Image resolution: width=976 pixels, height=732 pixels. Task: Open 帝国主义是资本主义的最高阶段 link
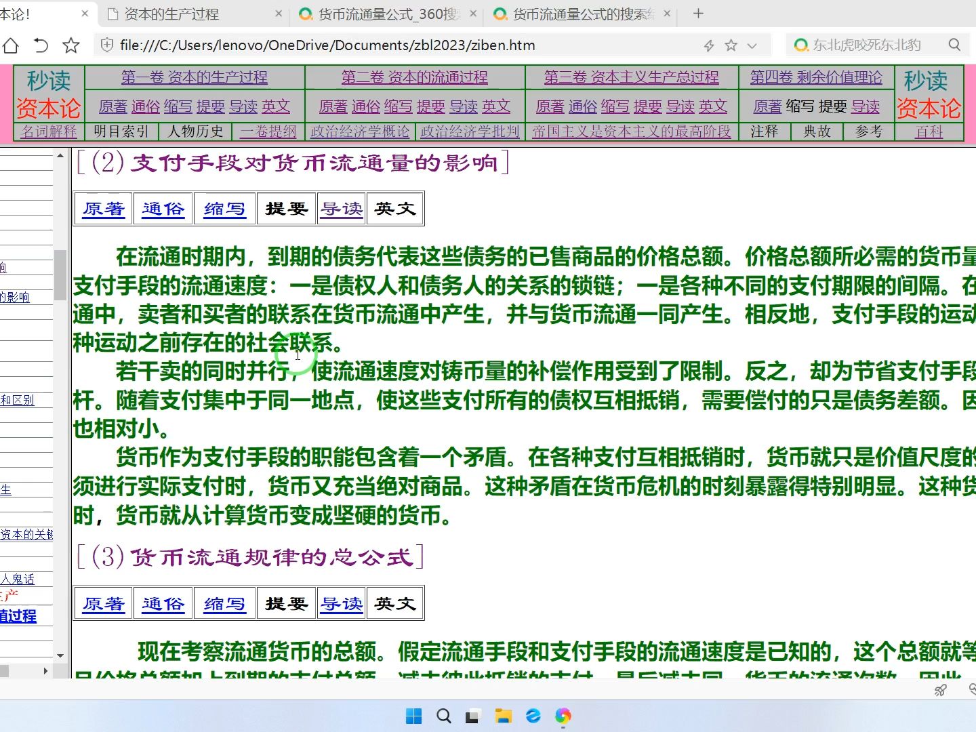(x=632, y=131)
